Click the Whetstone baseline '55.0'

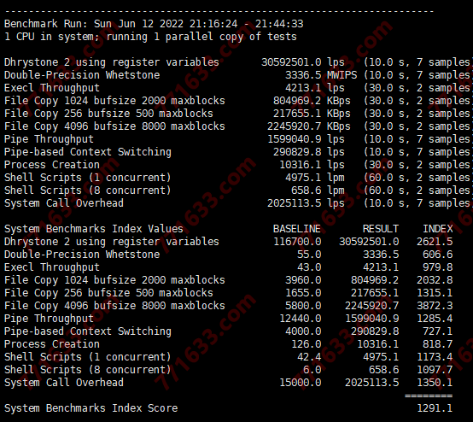click(309, 255)
